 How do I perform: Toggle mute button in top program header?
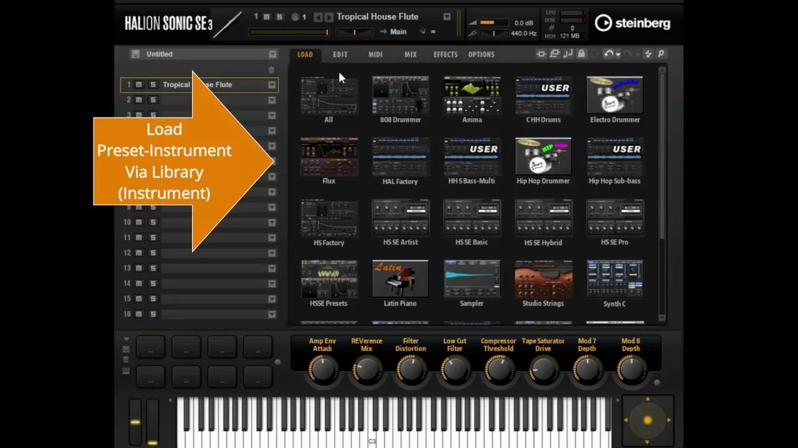[266, 17]
